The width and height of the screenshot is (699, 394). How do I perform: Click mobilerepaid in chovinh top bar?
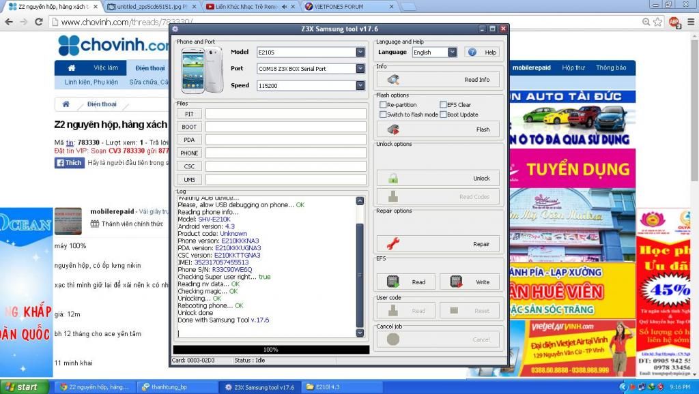click(531, 67)
